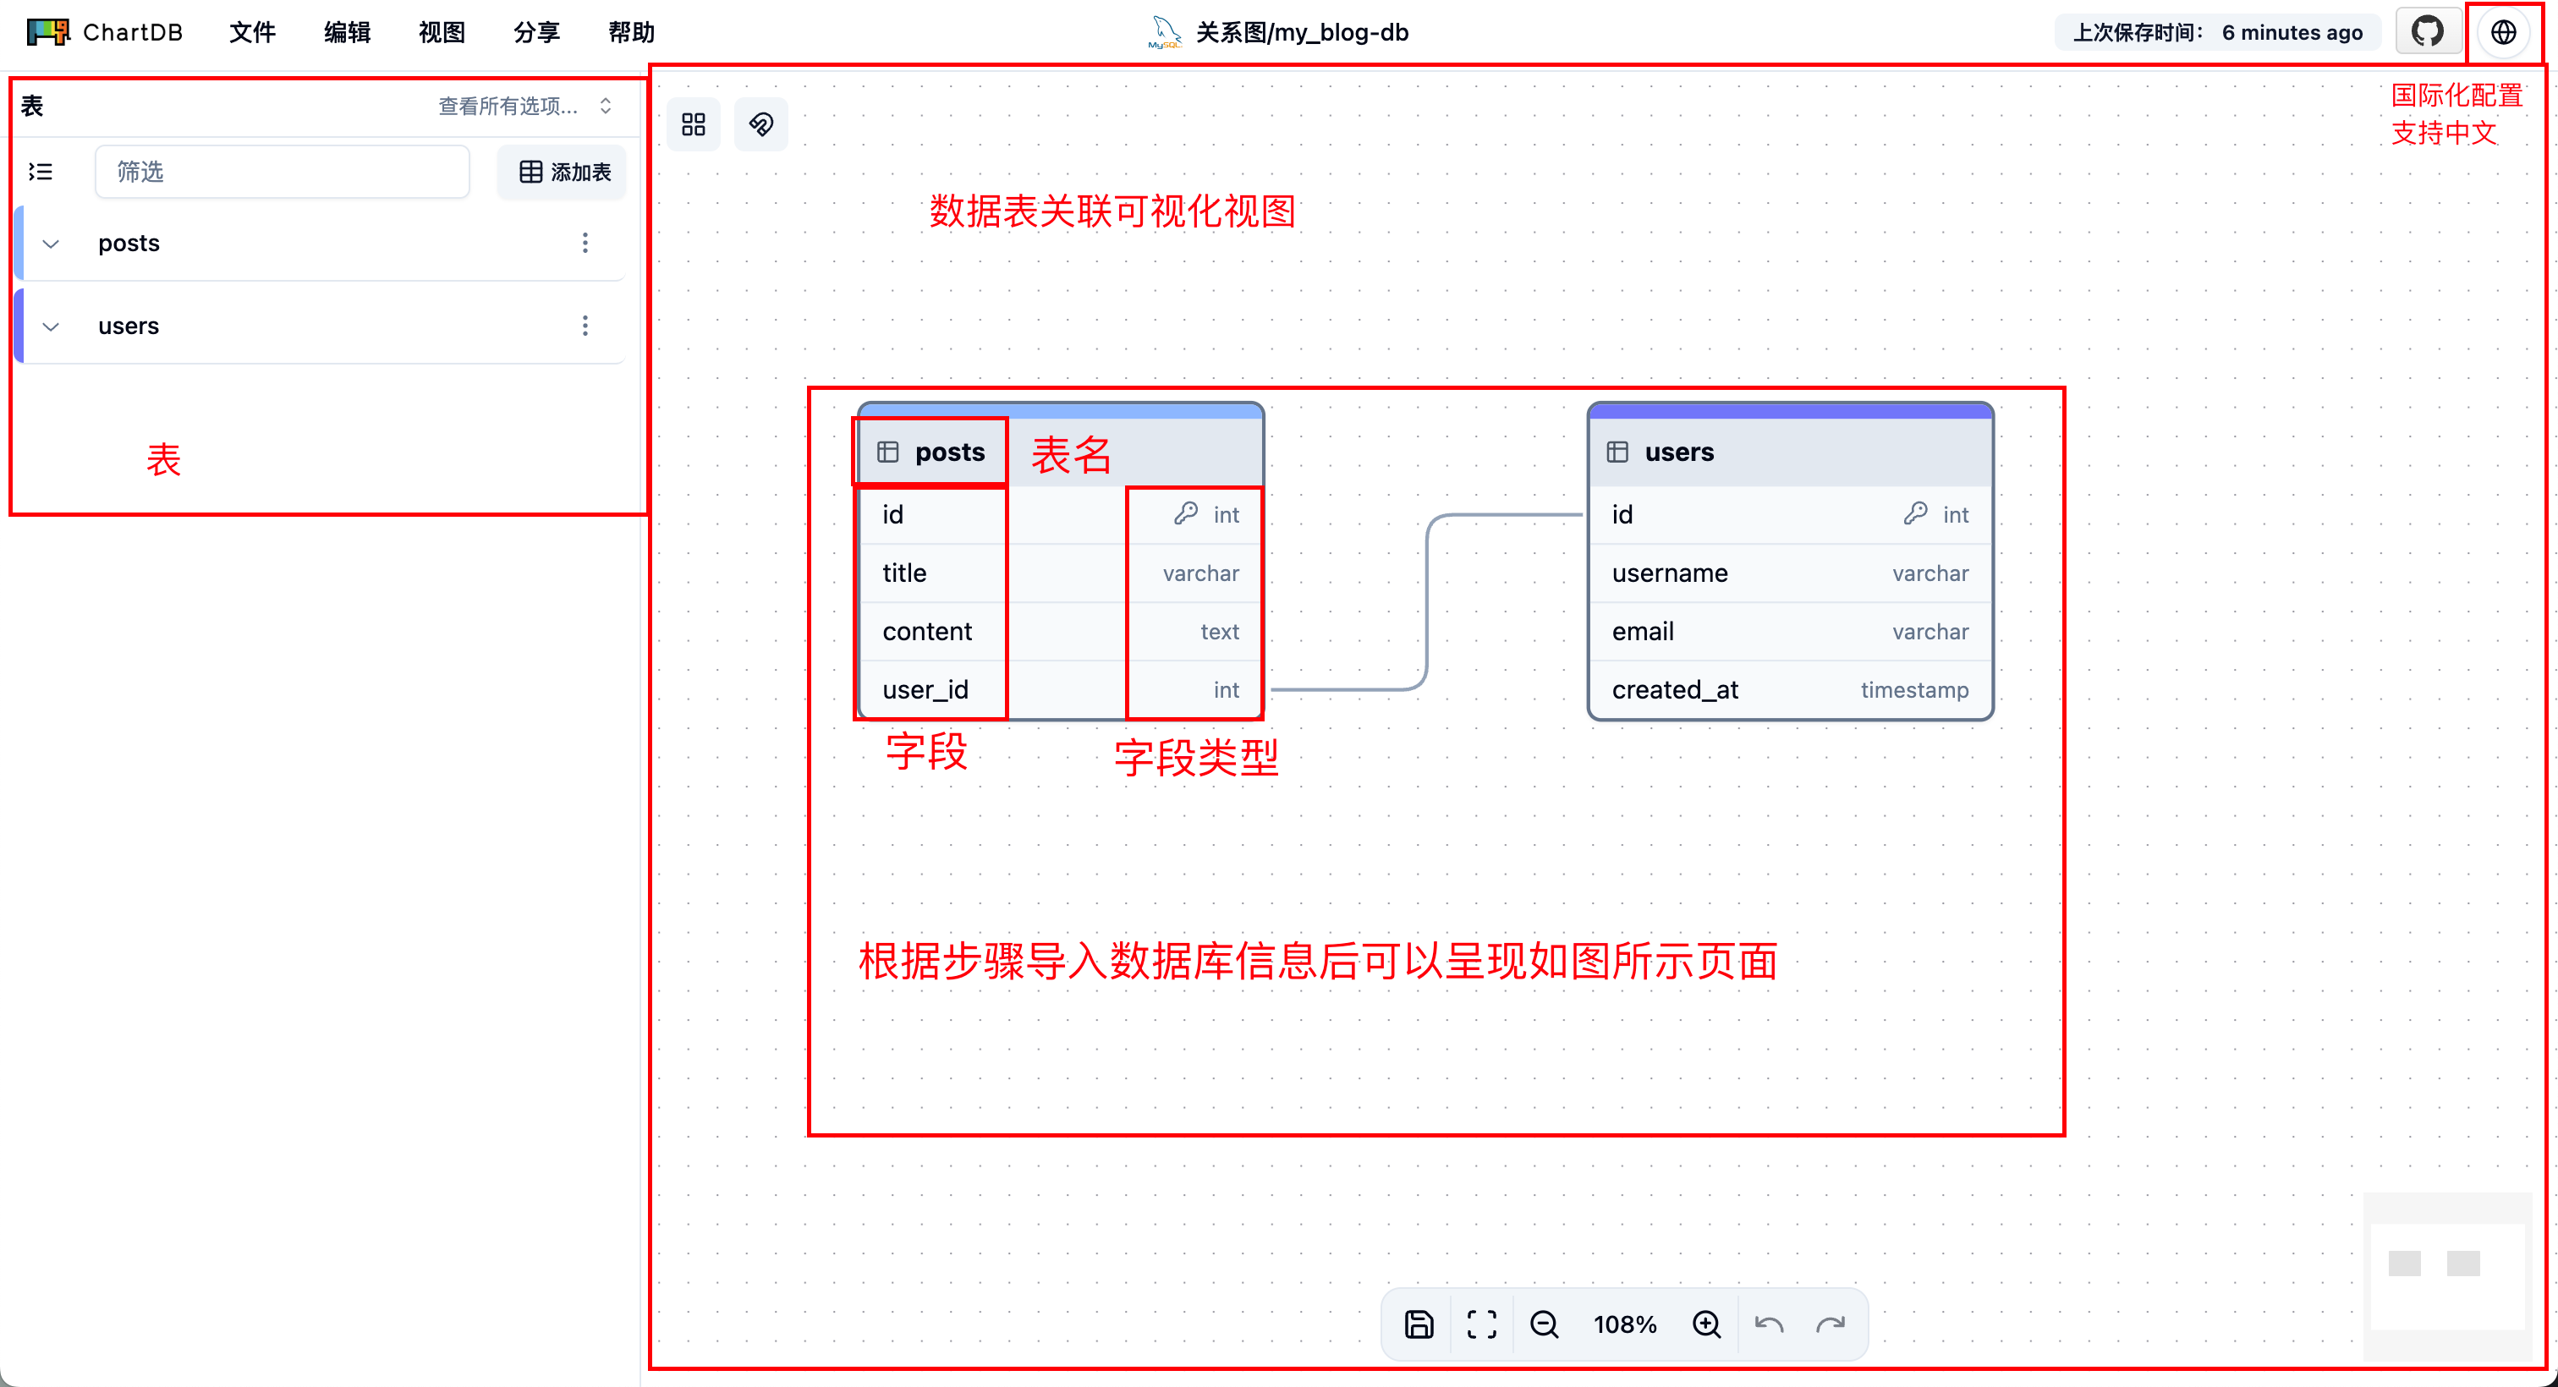Zoom out of the canvas
This screenshot has height=1387, width=2558.
pos(1544,1324)
